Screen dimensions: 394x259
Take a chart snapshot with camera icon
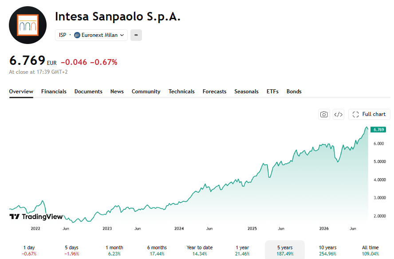(324, 115)
